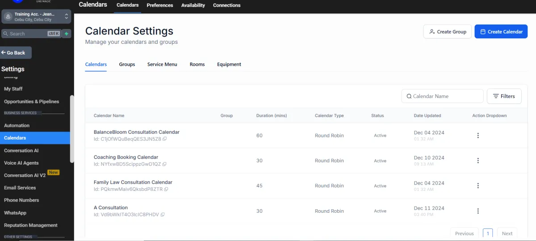
Task: Click the Dec 11 2024 date cell
Action: [x=429, y=208]
